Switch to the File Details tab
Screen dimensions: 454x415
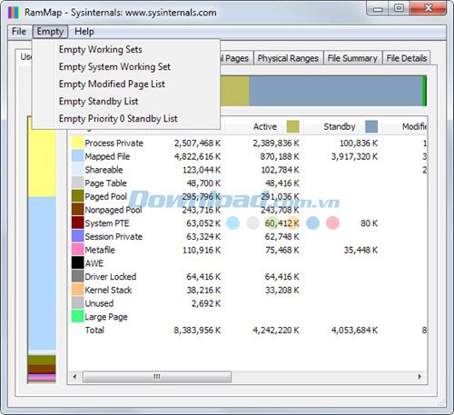407,58
